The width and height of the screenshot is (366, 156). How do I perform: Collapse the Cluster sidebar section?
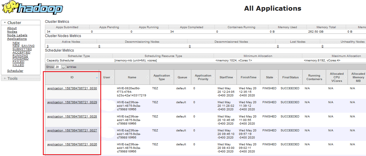pos(21,23)
